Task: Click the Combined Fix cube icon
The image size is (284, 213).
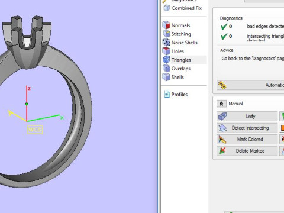Action: [167, 8]
